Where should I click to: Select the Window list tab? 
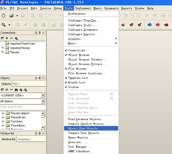tap(8, 139)
